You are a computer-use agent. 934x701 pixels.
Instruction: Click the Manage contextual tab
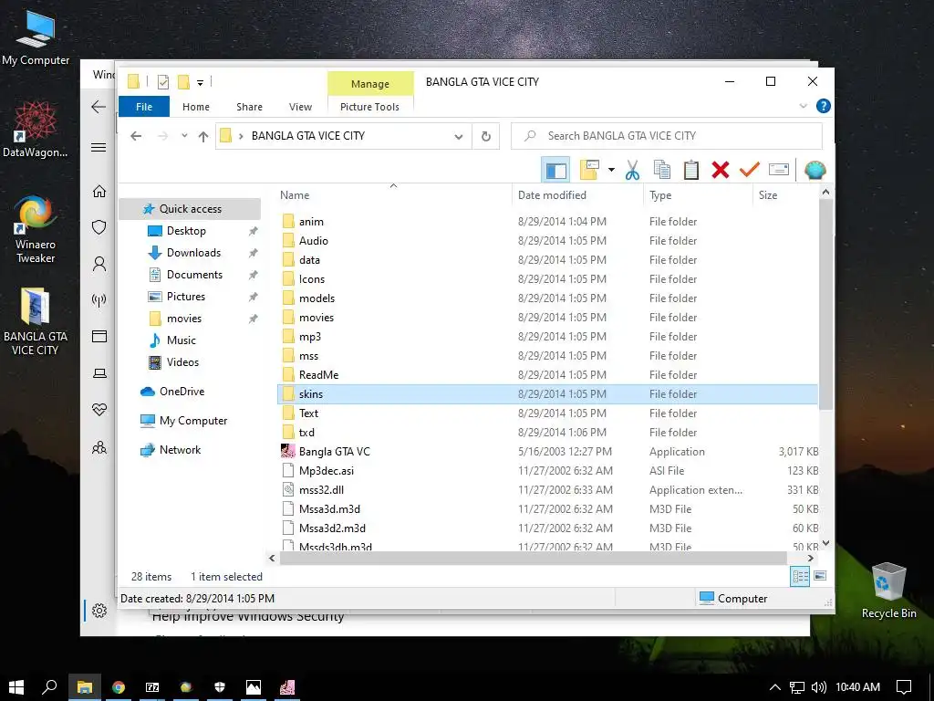[x=370, y=84]
